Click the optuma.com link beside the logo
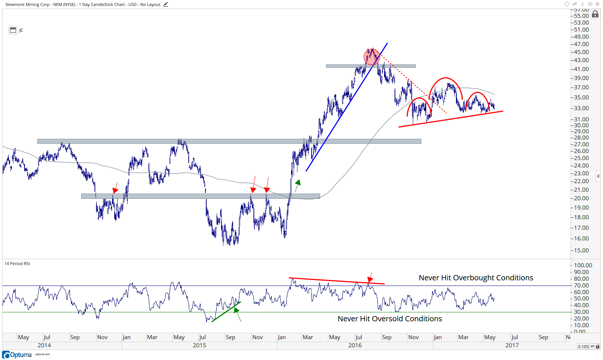603x360 pixels. (42, 354)
